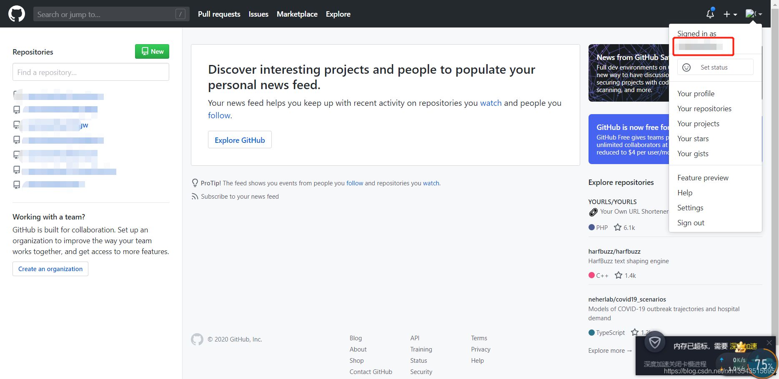Image resolution: width=779 pixels, height=379 pixels.
Task: Click the star icon beside 1.4k
Action: coord(619,275)
